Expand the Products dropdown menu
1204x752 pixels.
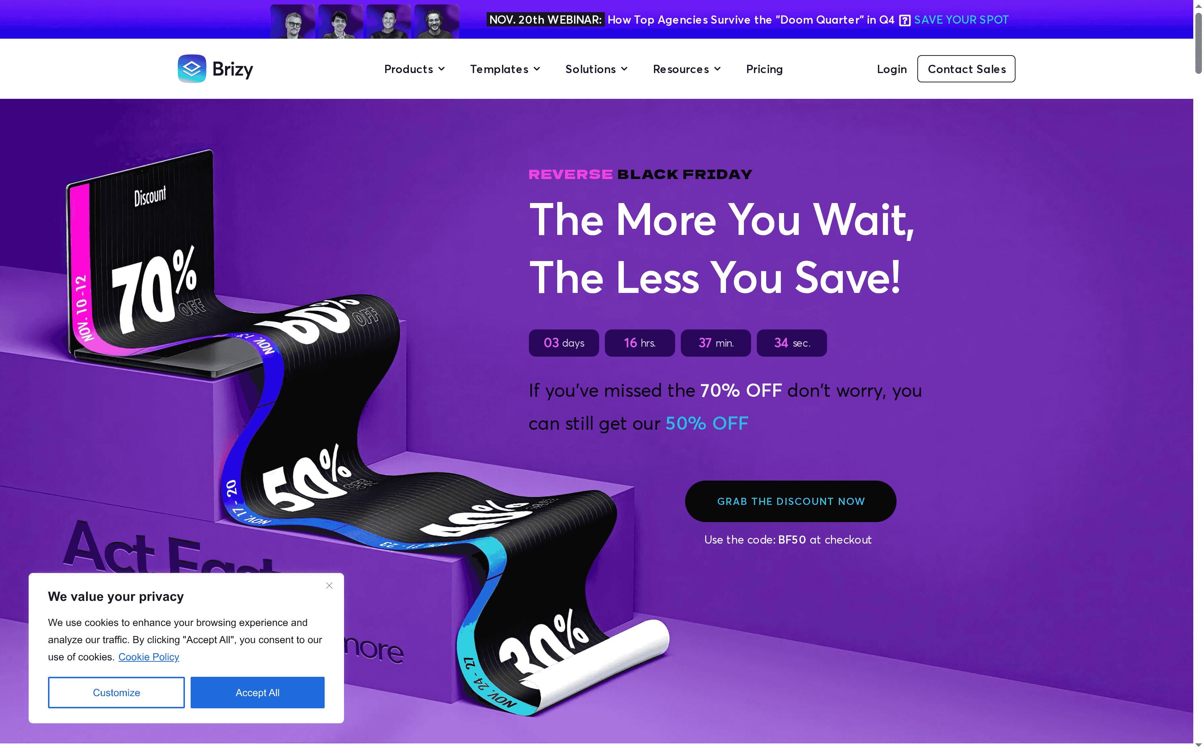tap(415, 69)
